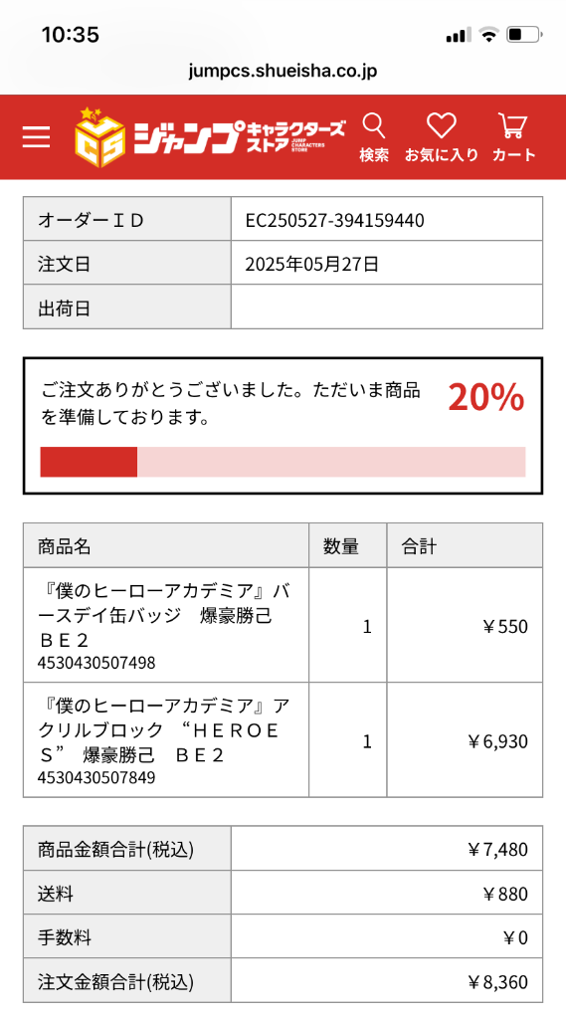Image resolution: width=566 pixels, height=1019 pixels.
Task: Select the お気に入り label
Action: (x=442, y=154)
